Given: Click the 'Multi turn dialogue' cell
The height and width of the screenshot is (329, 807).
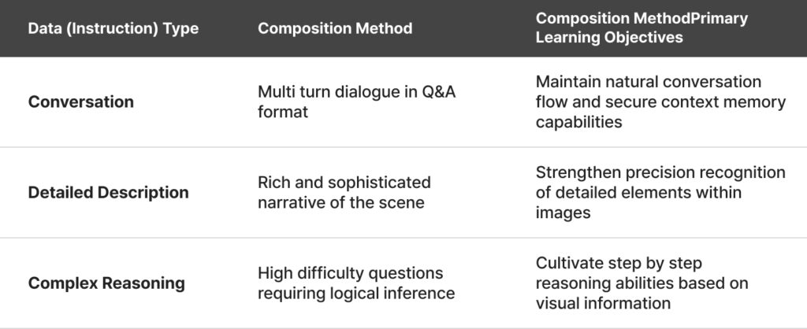Looking at the screenshot, I should point(354,102).
